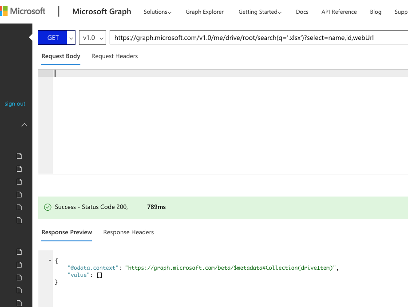Click the second document icon in the sidebar
Viewport: 408px width, 307px height.
click(x=19, y=169)
